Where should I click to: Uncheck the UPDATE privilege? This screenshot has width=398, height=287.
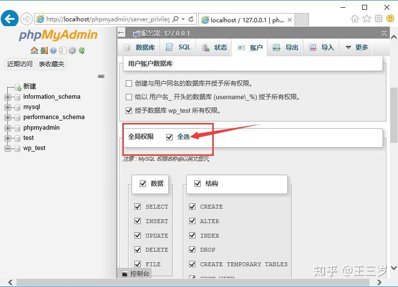[137, 235]
